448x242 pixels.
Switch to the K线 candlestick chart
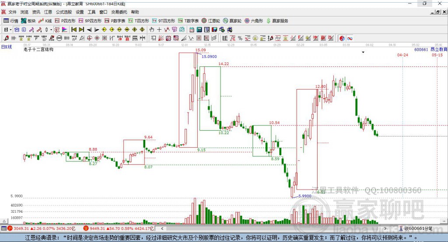45,21
